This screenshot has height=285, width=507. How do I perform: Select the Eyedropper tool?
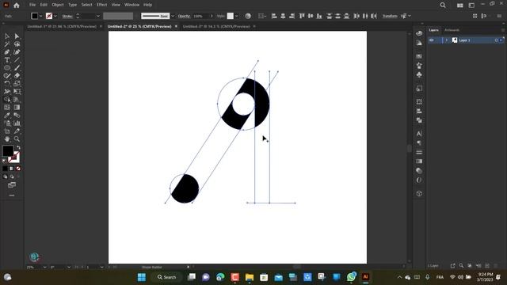pyautogui.click(x=7, y=116)
